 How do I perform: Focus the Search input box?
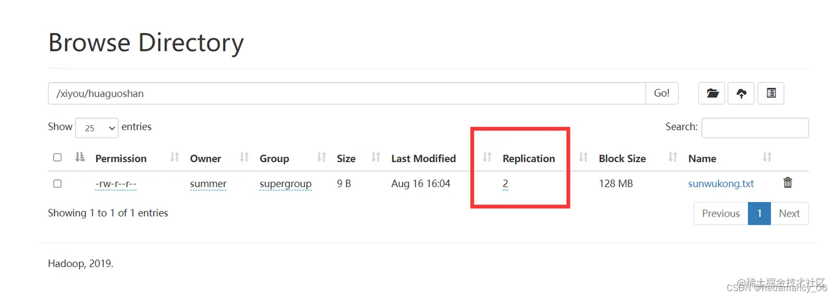[x=755, y=127]
